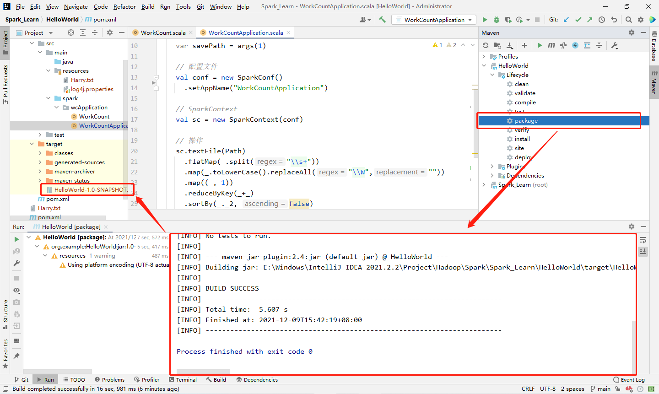Download sources and documentation Maven icon
The width and height of the screenshot is (659, 394).
pos(509,45)
